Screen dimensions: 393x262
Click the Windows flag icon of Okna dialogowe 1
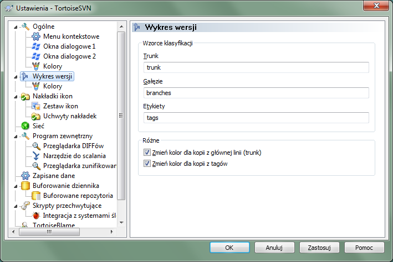pyautogui.click(x=36, y=46)
